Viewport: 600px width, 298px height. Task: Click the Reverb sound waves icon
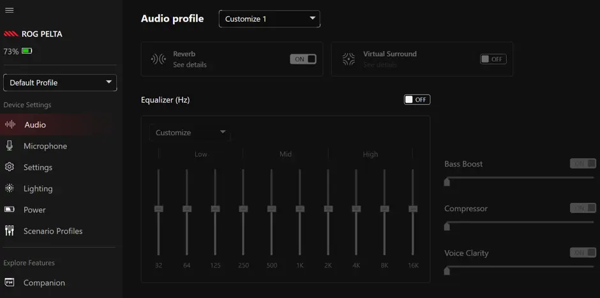158,59
